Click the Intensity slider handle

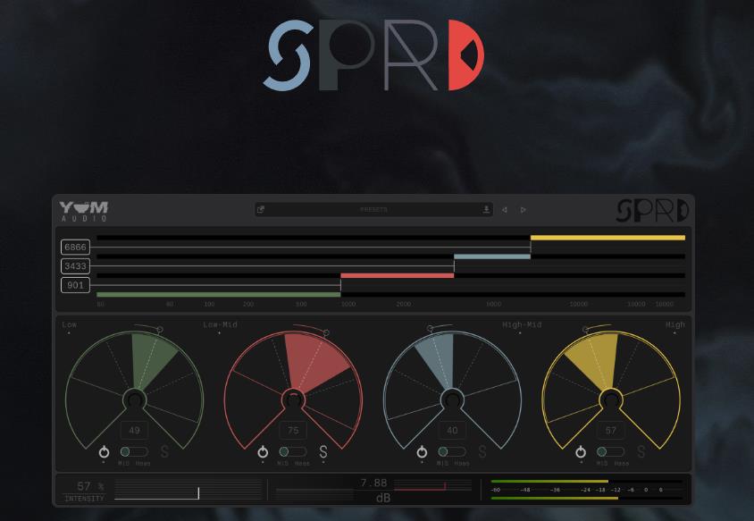198,493
